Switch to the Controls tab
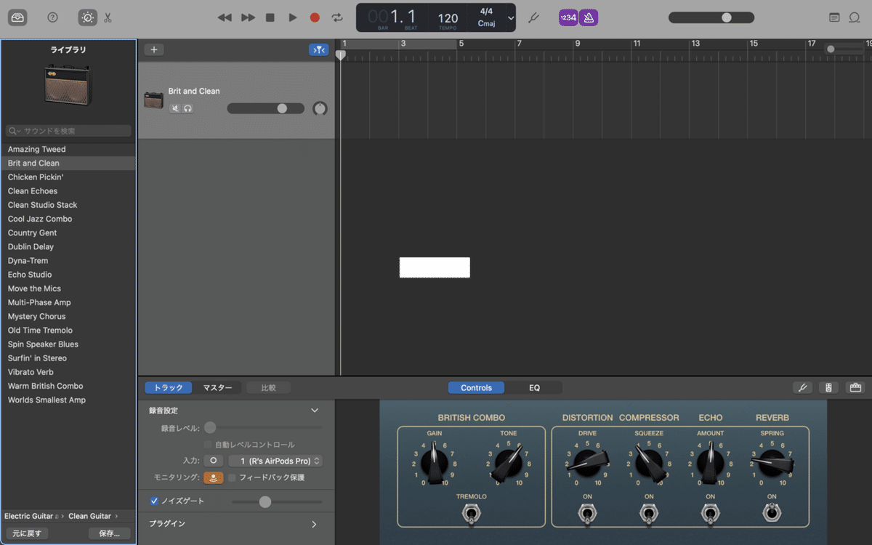The image size is (872, 545). [x=477, y=388]
